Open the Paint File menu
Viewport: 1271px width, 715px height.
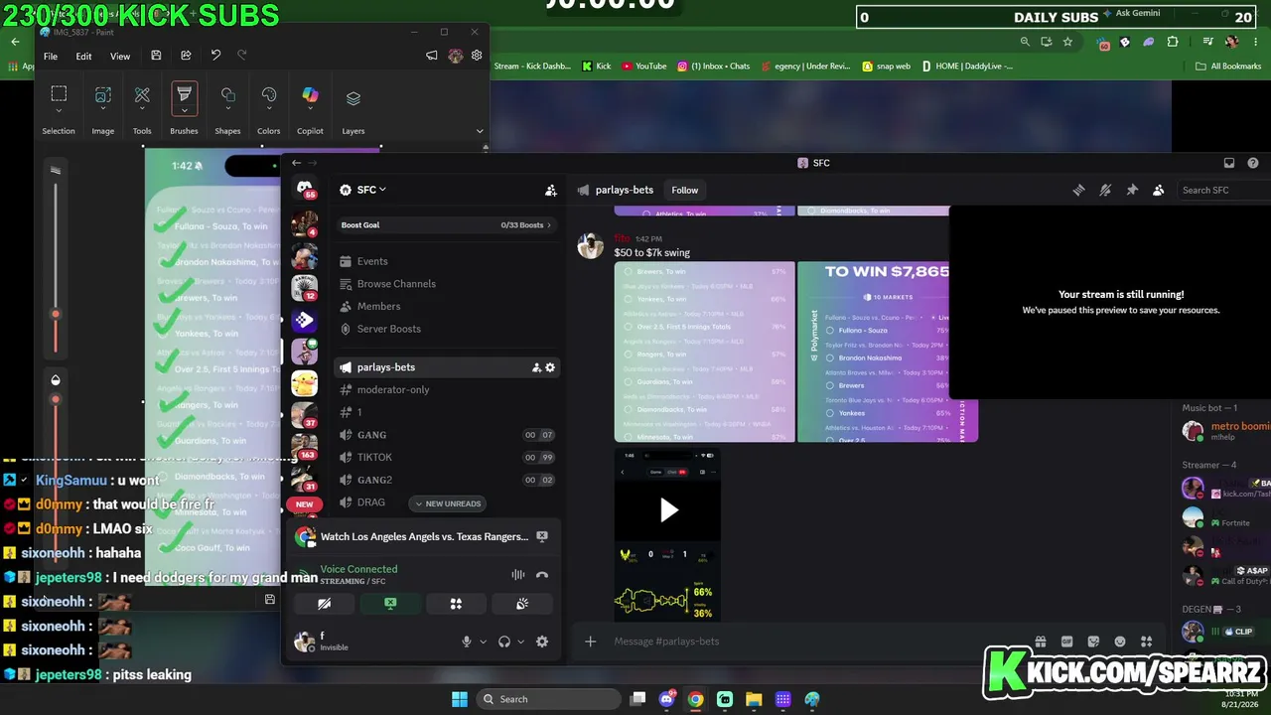50,57
